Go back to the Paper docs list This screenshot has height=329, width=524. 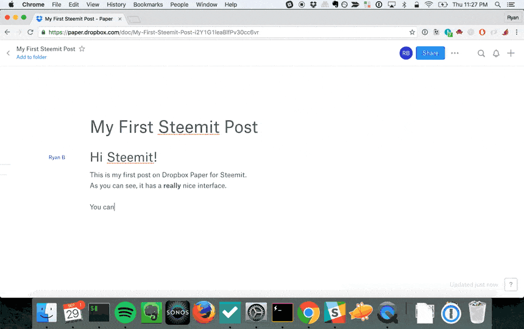(x=8, y=53)
